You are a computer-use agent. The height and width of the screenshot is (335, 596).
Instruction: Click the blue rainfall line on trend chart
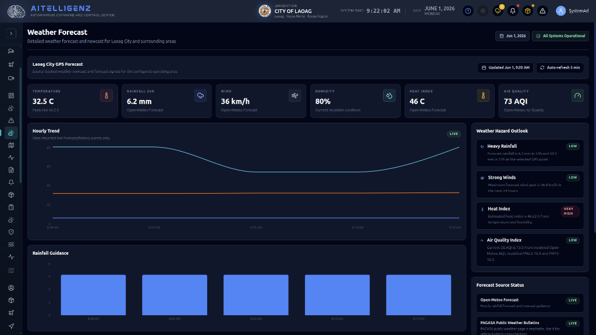[x=256, y=218]
